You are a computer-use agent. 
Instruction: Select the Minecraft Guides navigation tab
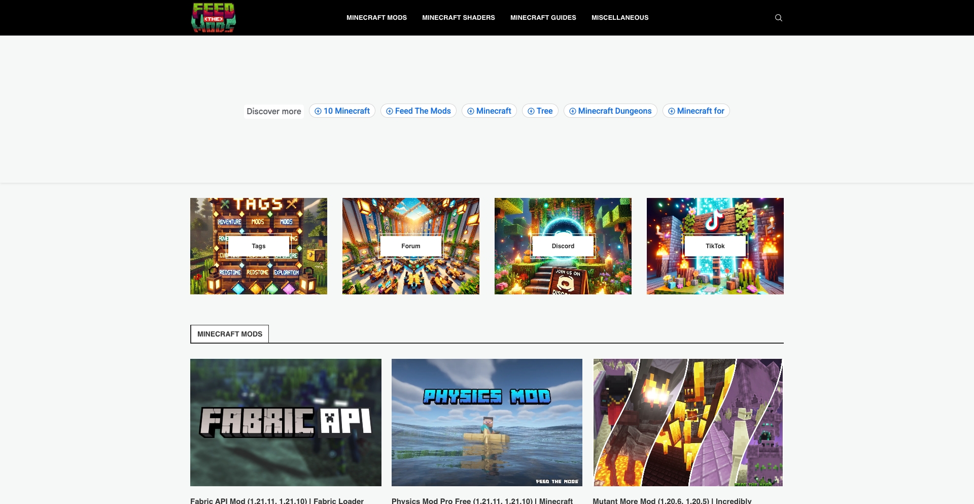[x=543, y=17]
